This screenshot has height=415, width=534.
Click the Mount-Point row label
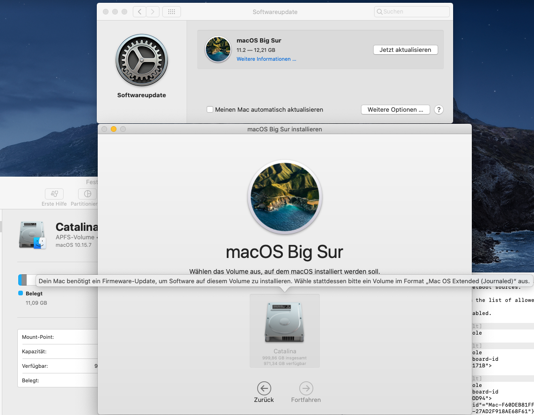point(38,337)
